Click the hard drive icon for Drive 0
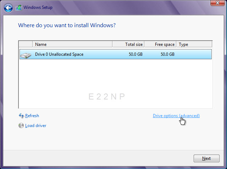This screenshot has width=227, height=169. click(x=25, y=55)
